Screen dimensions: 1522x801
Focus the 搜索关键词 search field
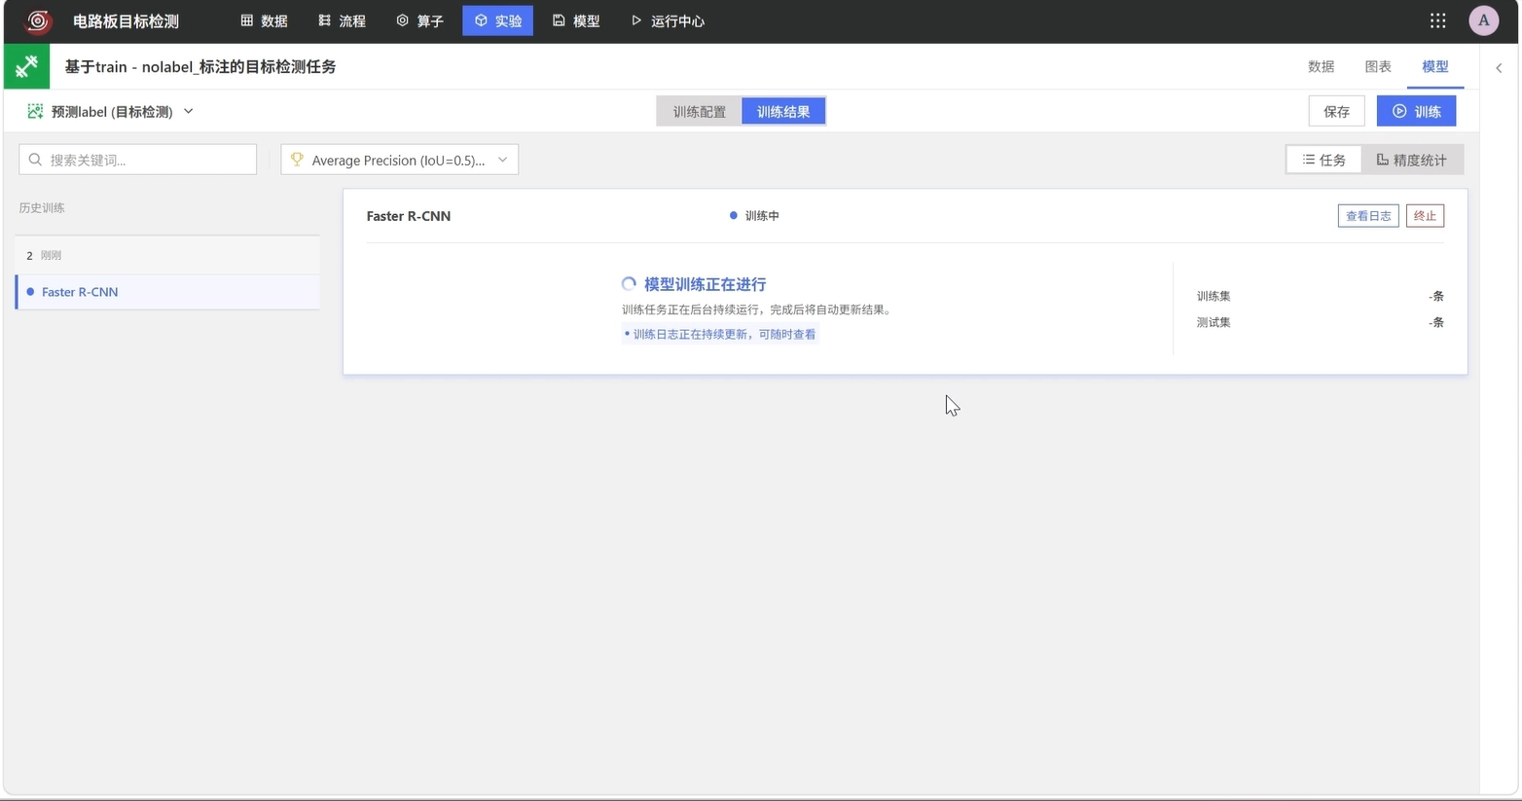click(x=137, y=160)
